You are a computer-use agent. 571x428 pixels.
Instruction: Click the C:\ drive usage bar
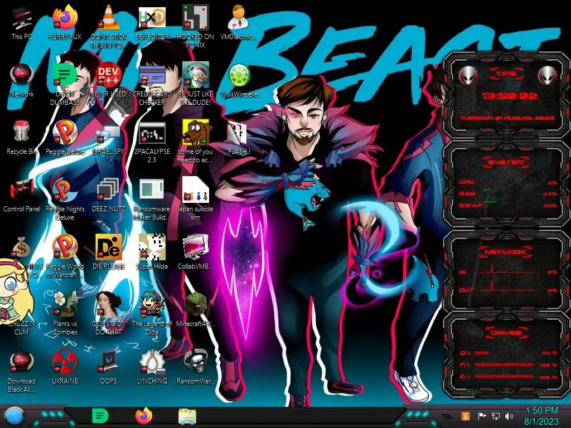click(x=482, y=353)
